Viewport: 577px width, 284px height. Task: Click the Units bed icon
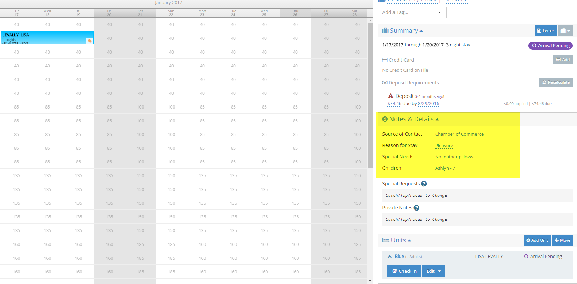(386, 240)
